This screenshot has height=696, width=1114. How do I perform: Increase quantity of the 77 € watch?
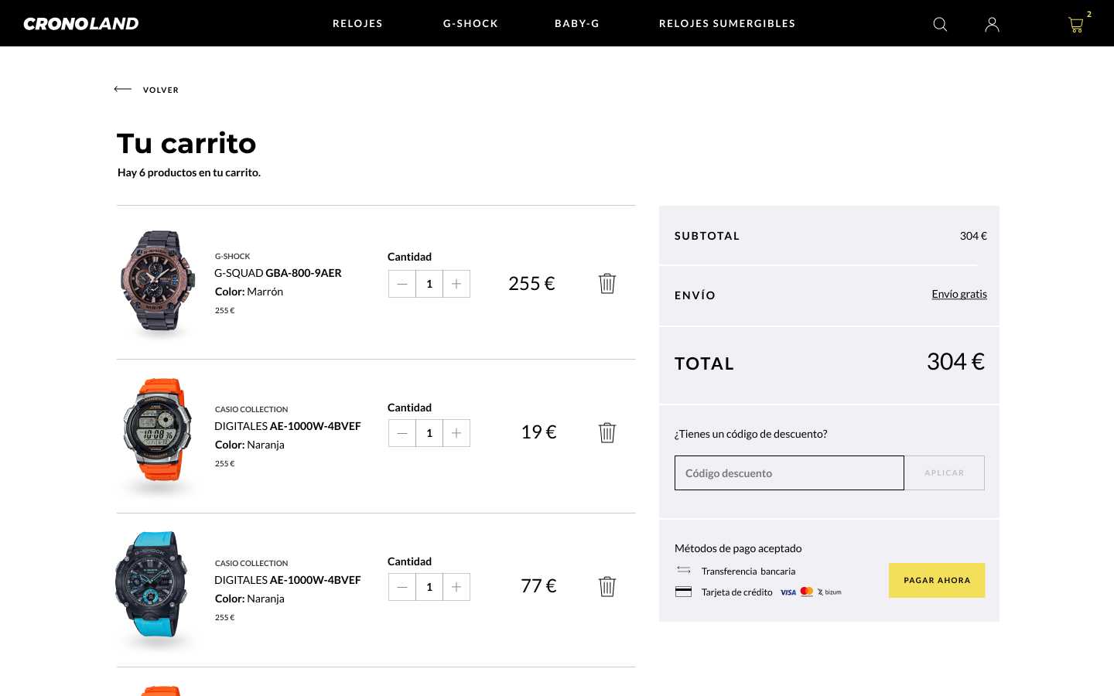456,587
